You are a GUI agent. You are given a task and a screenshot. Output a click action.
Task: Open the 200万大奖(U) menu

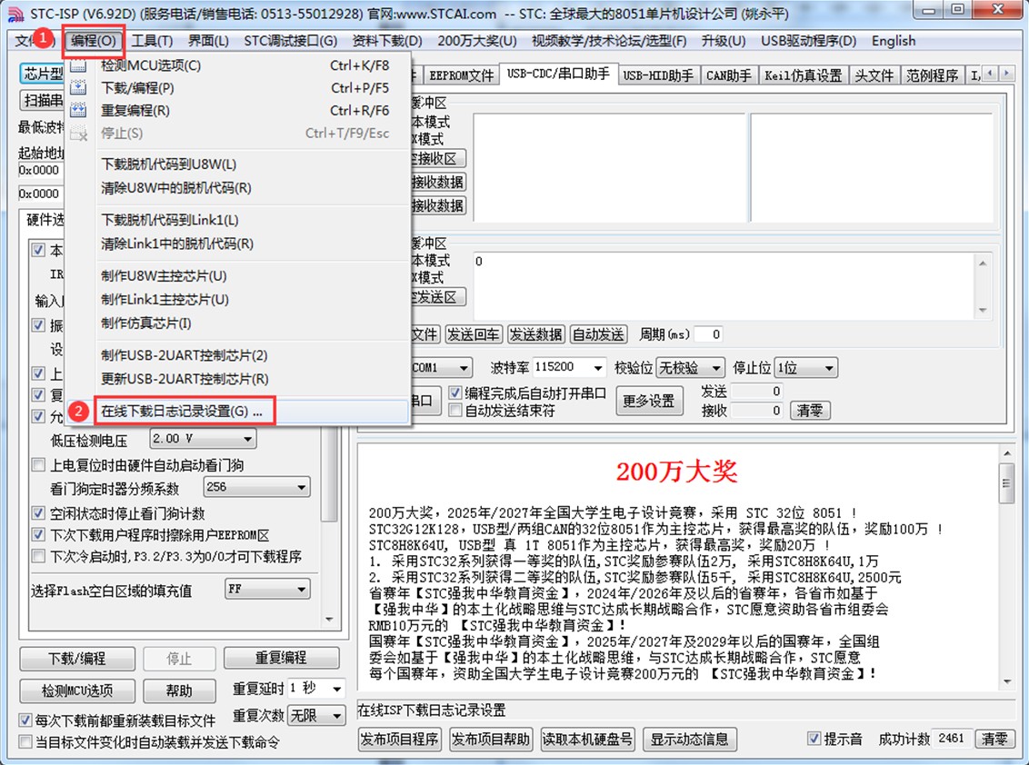(477, 41)
